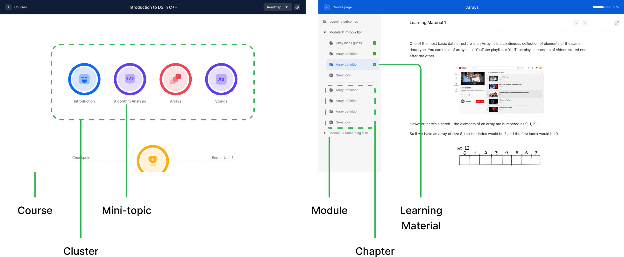
Task: Click the YouTube playlist screenshot image
Action: point(499,90)
